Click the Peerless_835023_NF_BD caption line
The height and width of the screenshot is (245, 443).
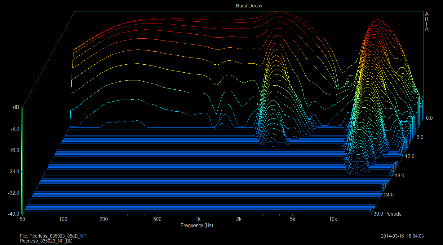click(x=46, y=241)
